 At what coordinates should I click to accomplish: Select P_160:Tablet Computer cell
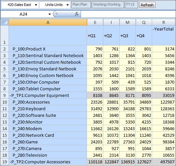[48, 89]
